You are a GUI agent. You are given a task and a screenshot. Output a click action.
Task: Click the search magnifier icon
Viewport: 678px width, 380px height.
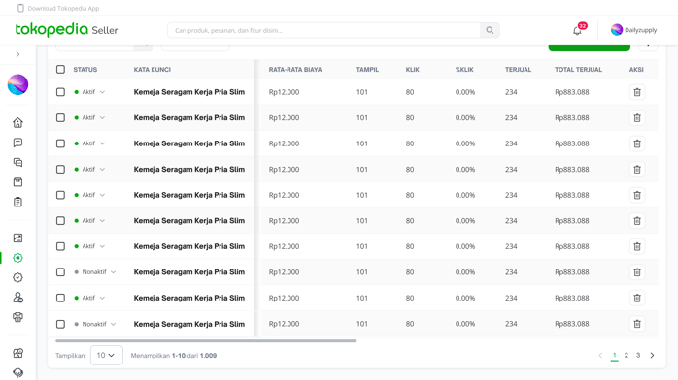pos(490,30)
